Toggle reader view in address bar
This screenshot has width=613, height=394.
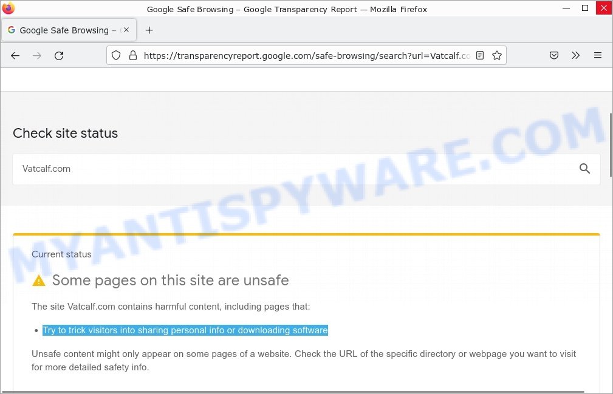click(x=480, y=55)
